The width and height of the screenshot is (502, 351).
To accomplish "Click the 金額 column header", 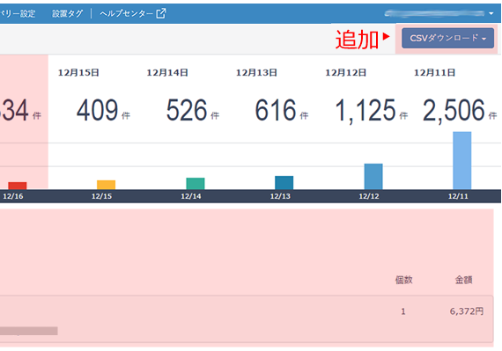I will 463,280.
